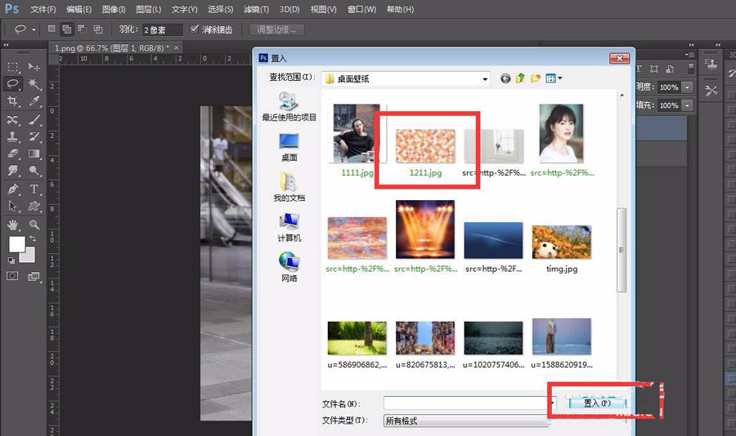Select the Eyedropper tool

(34, 100)
